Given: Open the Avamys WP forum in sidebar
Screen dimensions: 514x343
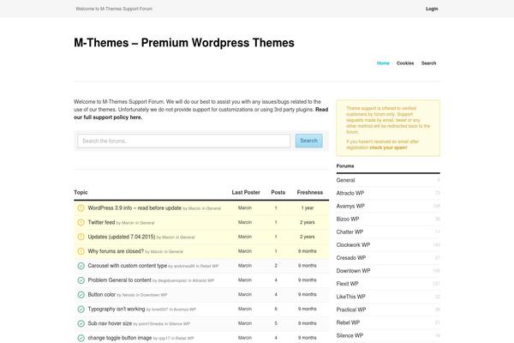Looking at the screenshot, I should (350, 206).
